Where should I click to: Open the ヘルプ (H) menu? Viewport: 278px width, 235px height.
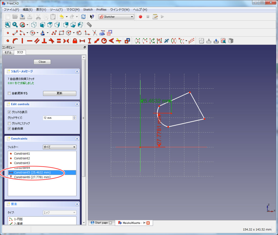coord(140,10)
